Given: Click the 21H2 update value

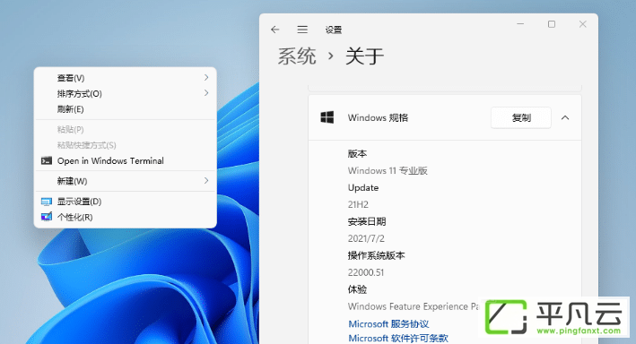Looking at the screenshot, I should 358,204.
